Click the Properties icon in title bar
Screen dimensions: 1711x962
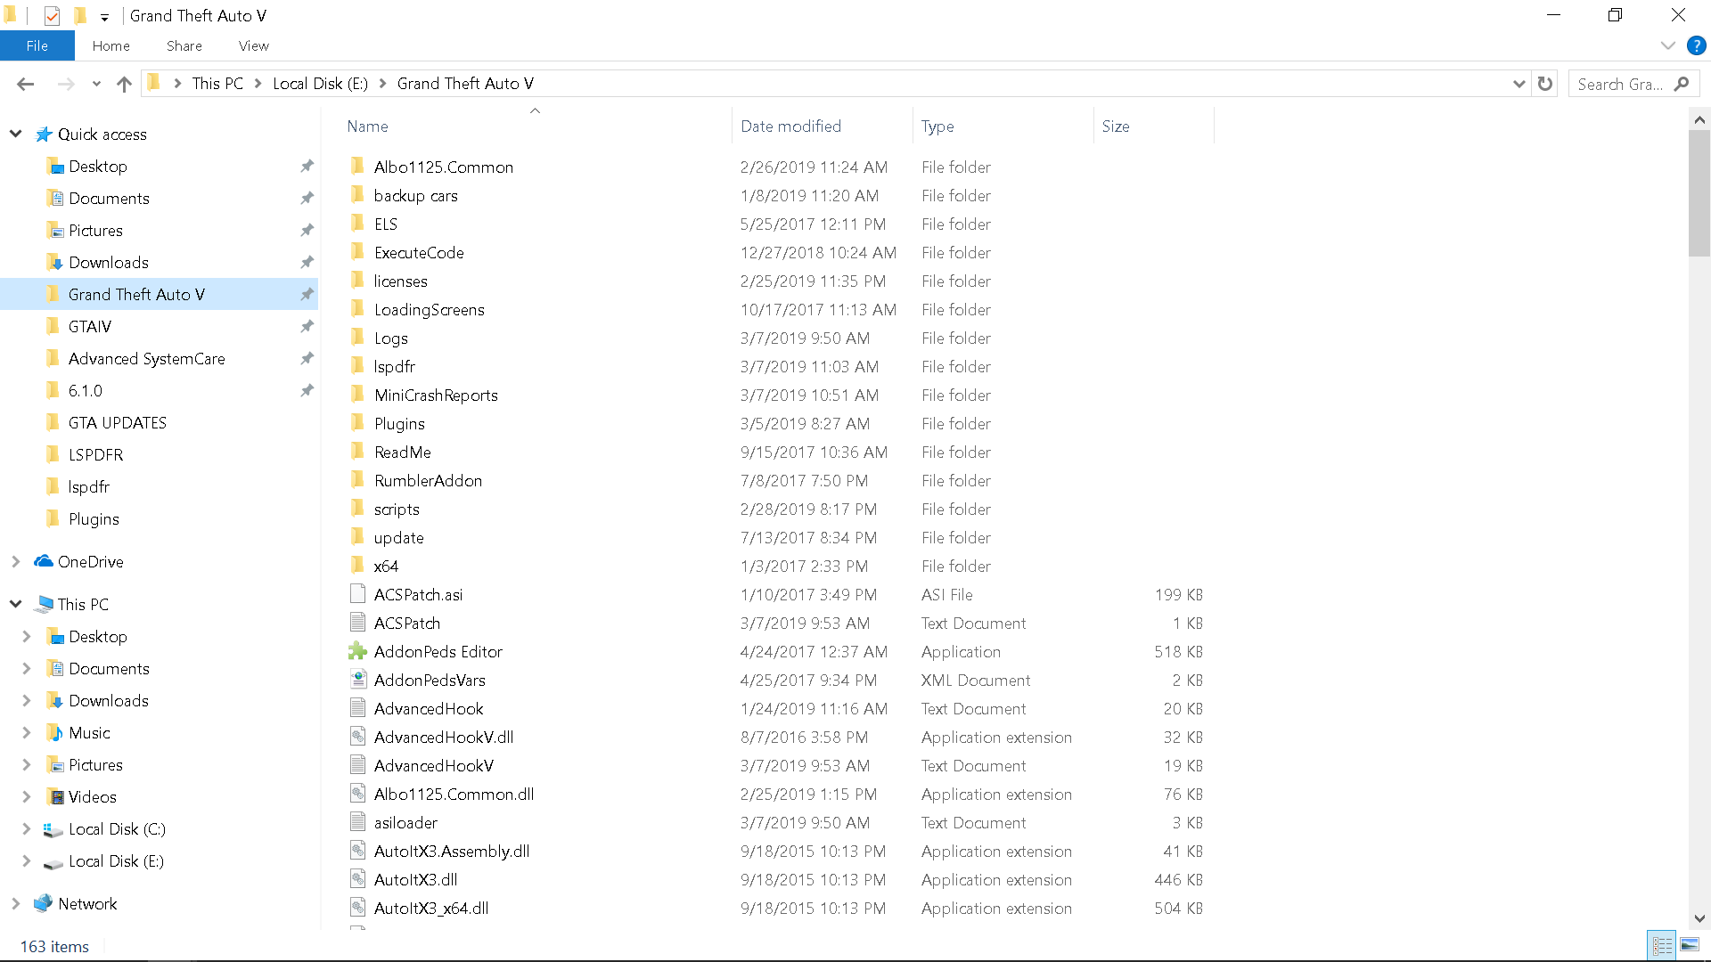pos(52,16)
